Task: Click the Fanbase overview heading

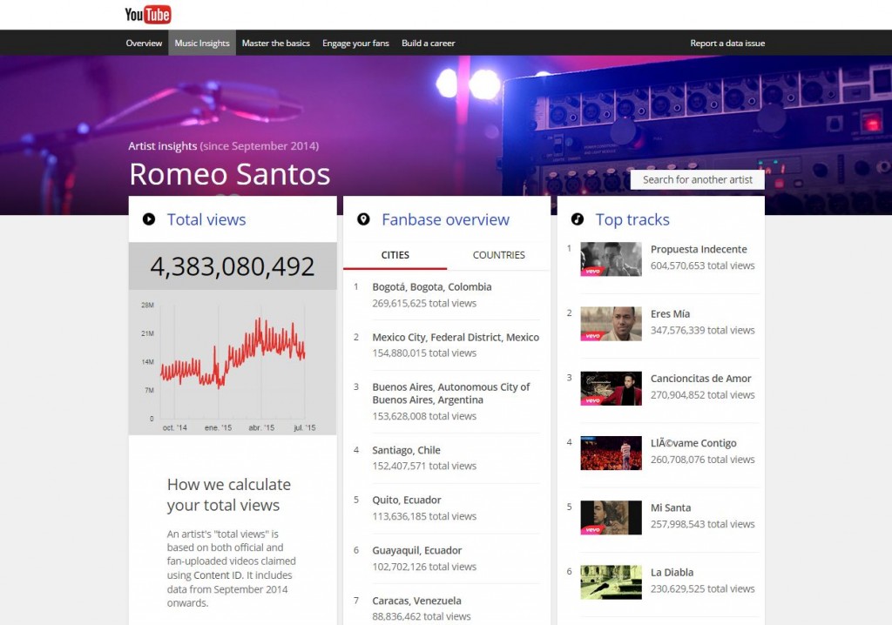Action: coord(445,219)
